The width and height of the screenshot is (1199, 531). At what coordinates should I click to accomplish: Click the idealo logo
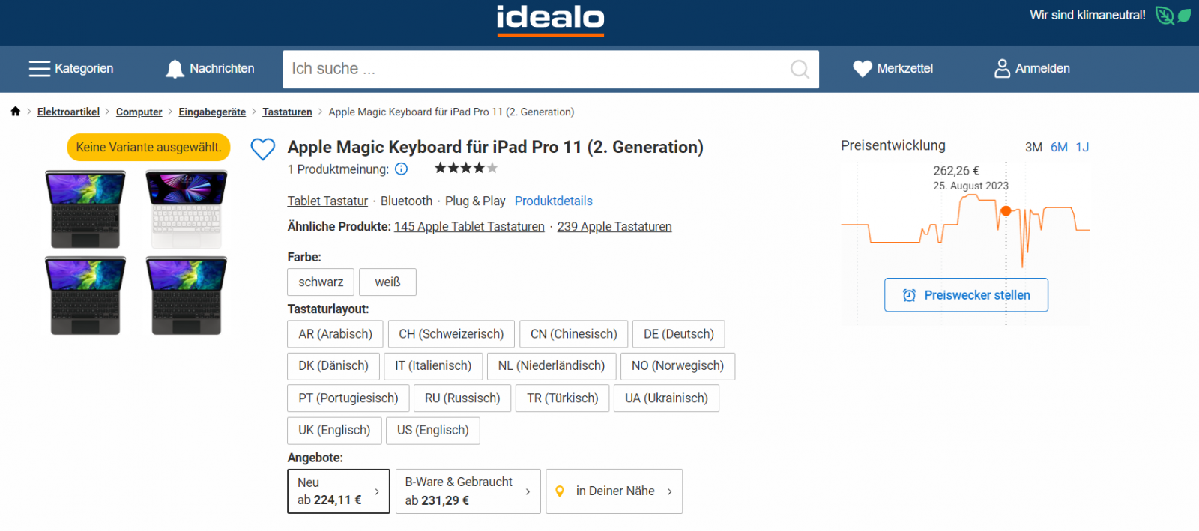tap(550, 19)
